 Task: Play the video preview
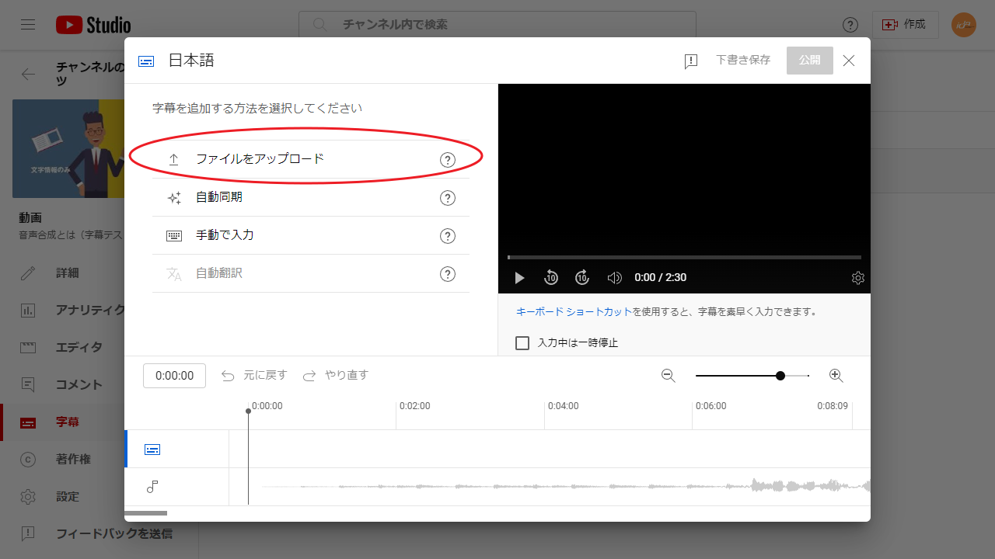(519, 277)
